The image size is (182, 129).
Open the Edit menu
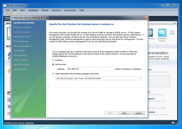pyautogui.click(x=15, y=10)
